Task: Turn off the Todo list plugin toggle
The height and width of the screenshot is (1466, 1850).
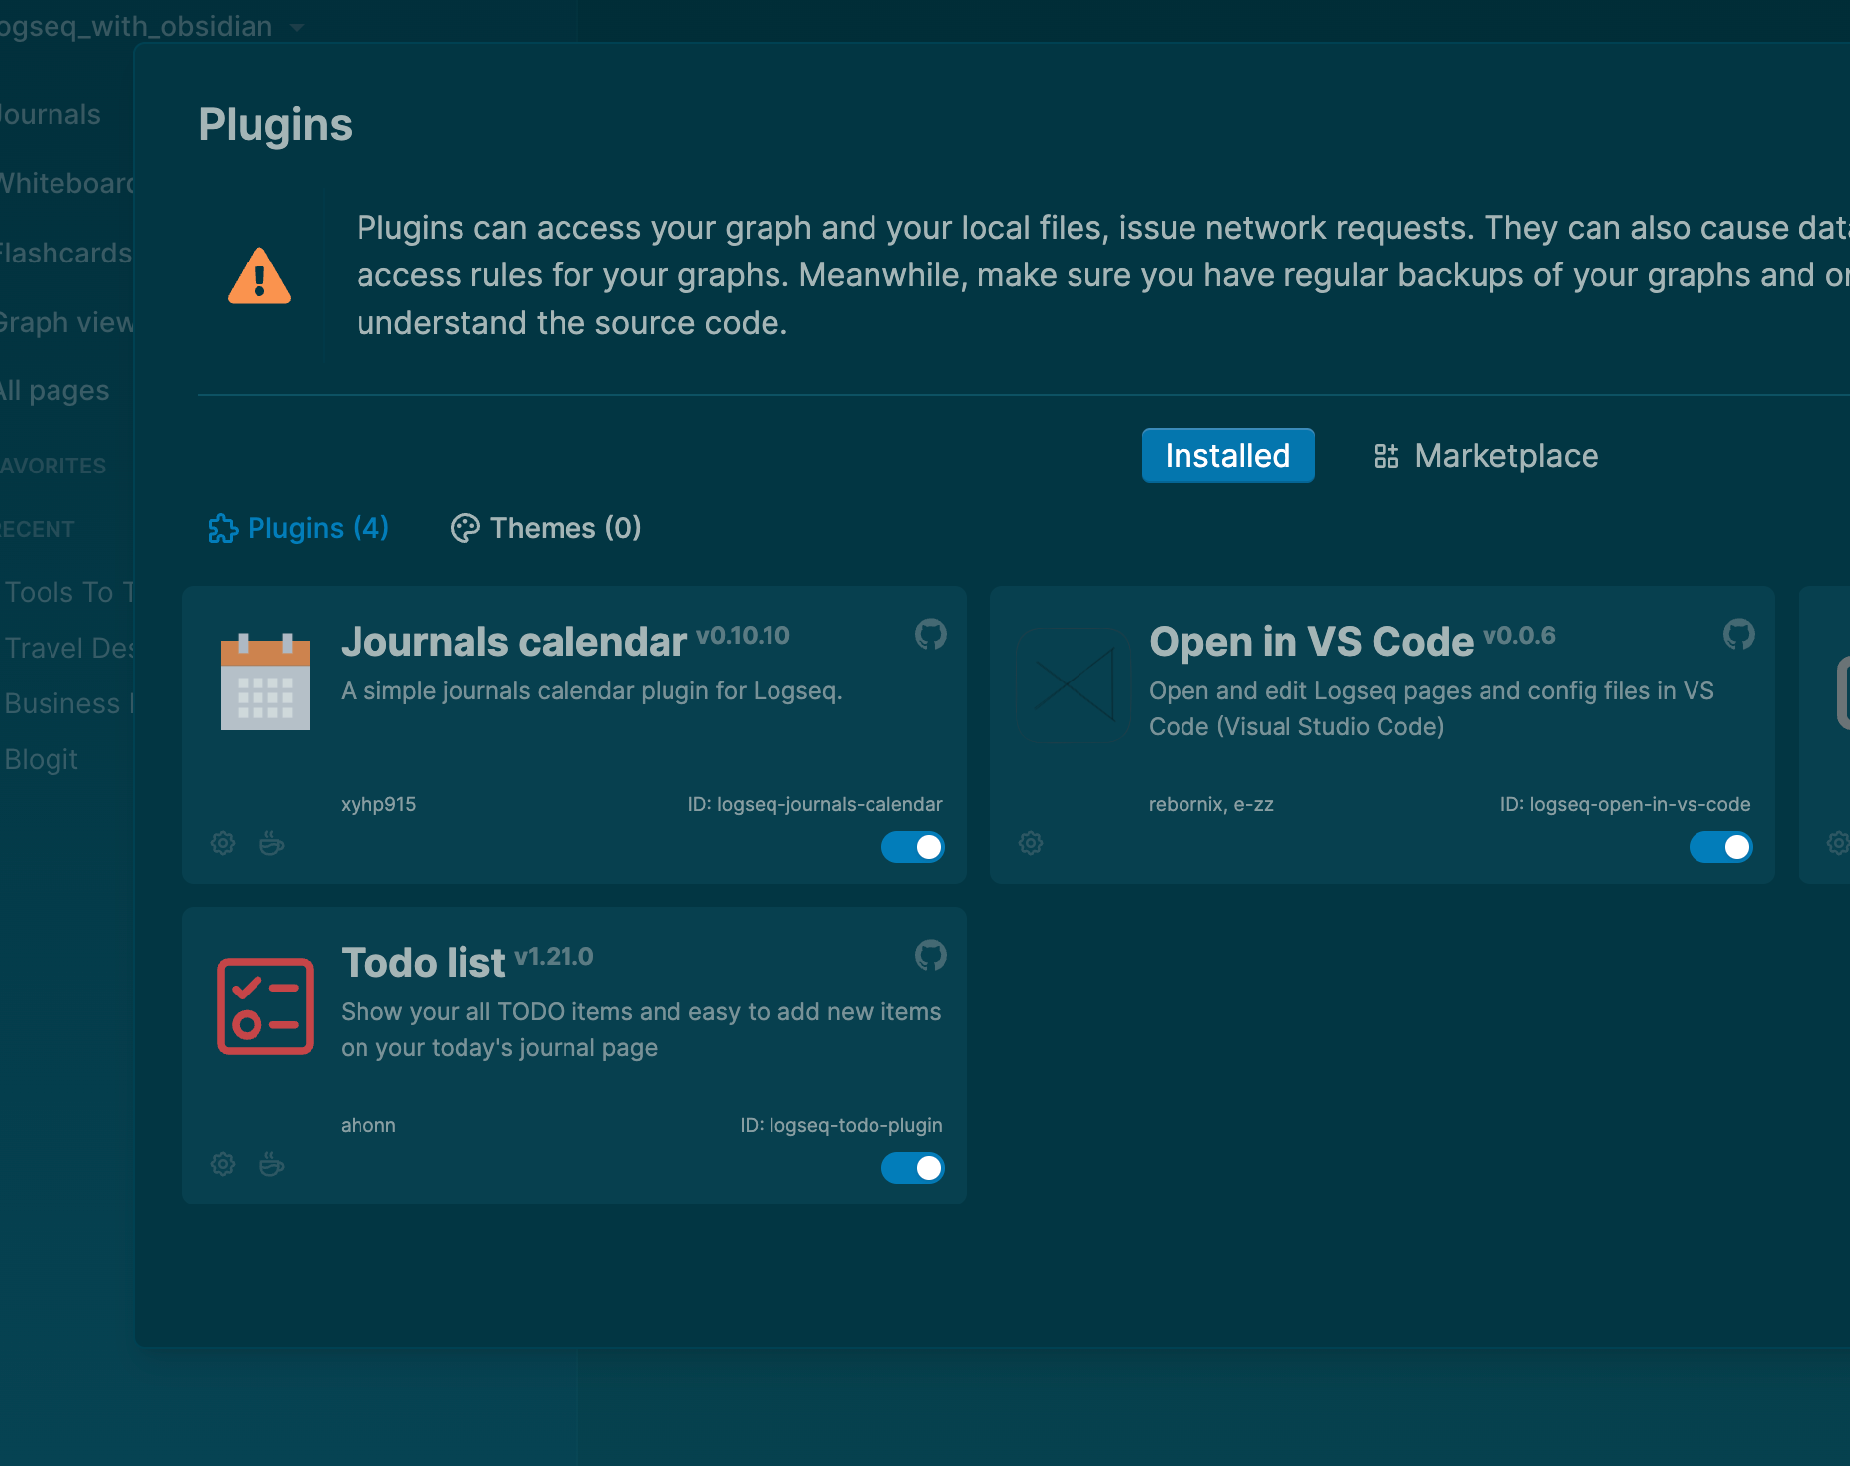Action: (913, 1168)
